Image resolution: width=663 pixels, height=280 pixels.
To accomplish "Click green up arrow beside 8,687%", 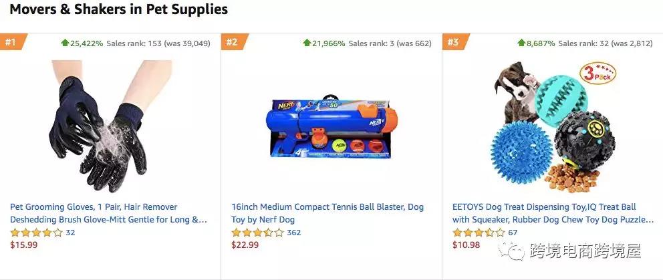I will [521, 43].
